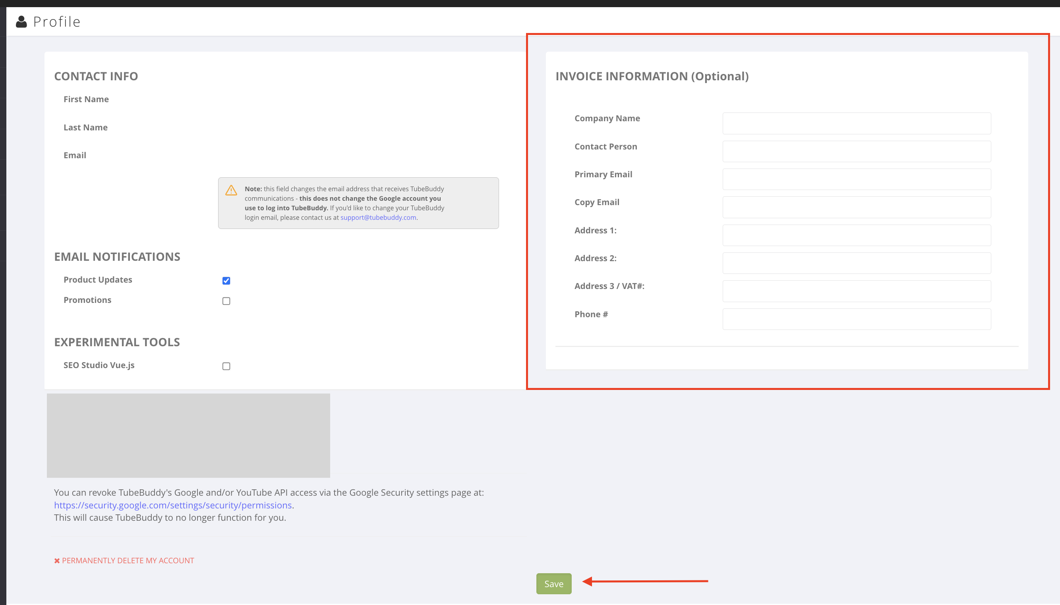Toggle the SEO Studio Vue.js checkbox
The width and height of the screenshot is (1060, 605).
click(x=226, y=366)
